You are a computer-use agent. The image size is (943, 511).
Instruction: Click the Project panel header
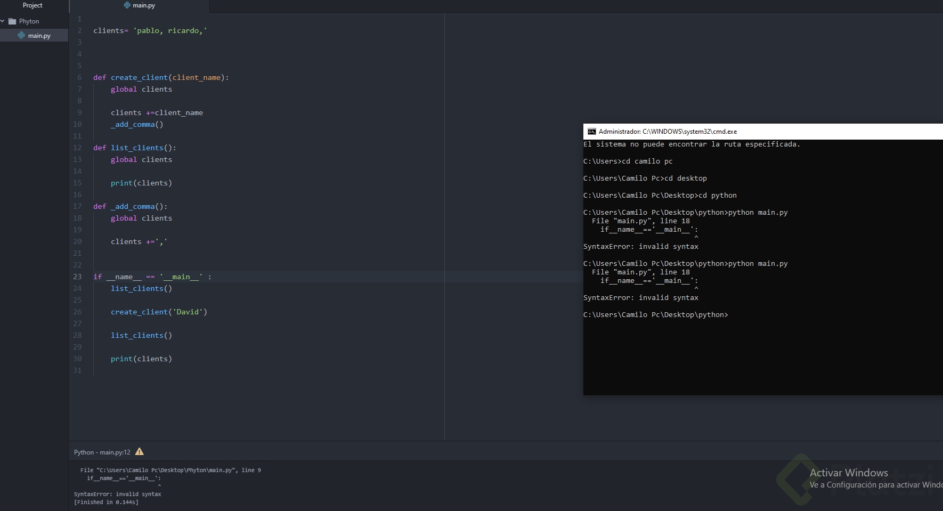(x=32, y=5)
